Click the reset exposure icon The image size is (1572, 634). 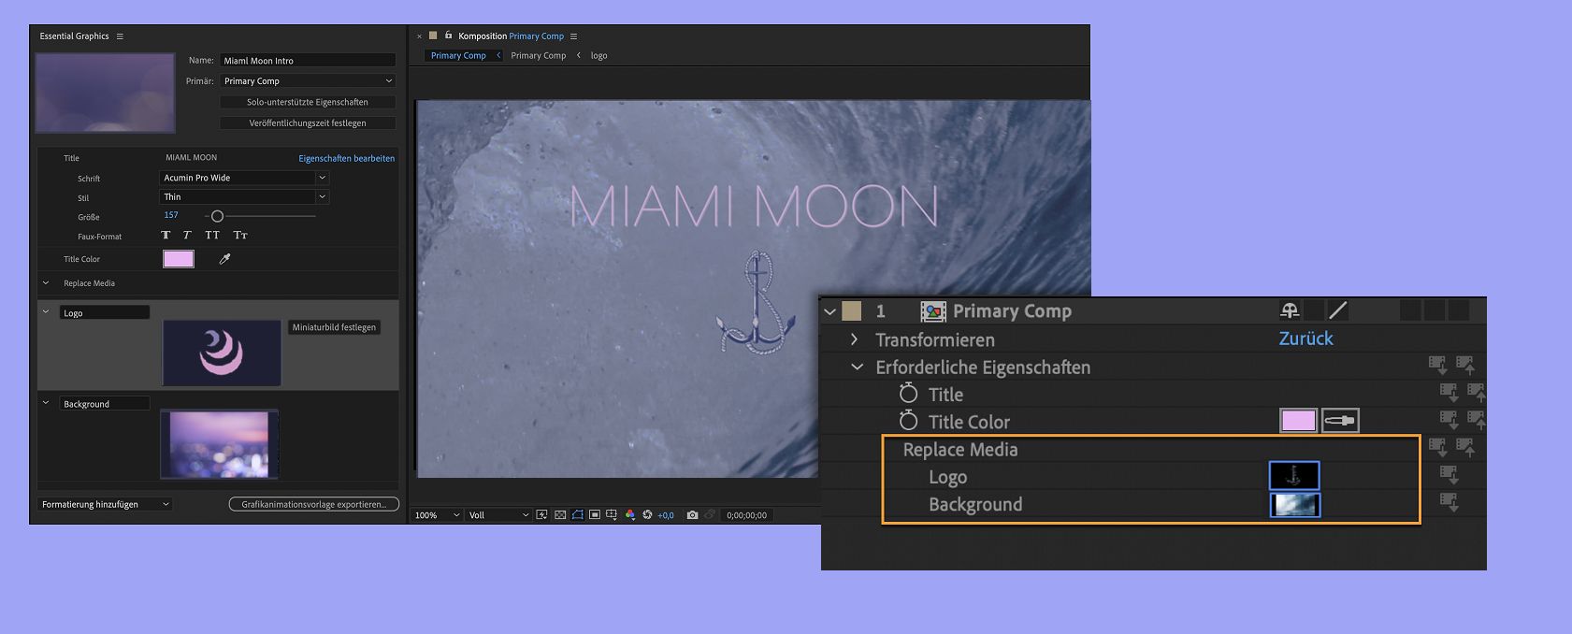click(x=647, y=514)
